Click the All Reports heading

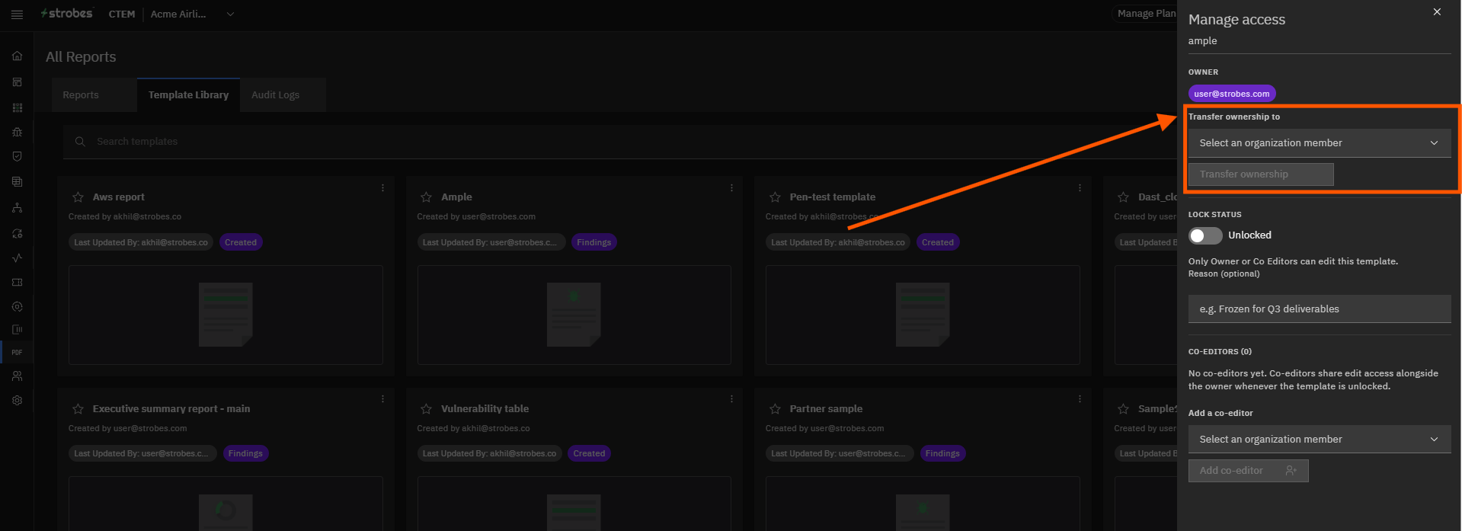tap(81, 57)
